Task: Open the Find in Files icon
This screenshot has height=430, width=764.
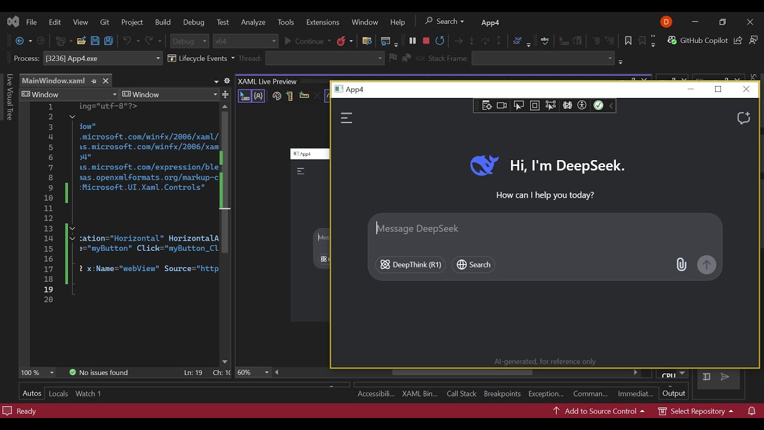Action: pyautogui.click(x=367, y=41)
